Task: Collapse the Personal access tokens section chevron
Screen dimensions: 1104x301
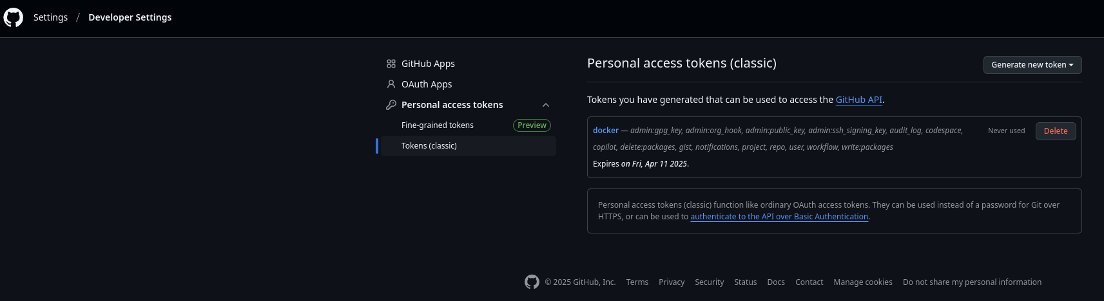Action: pos(546,105)
